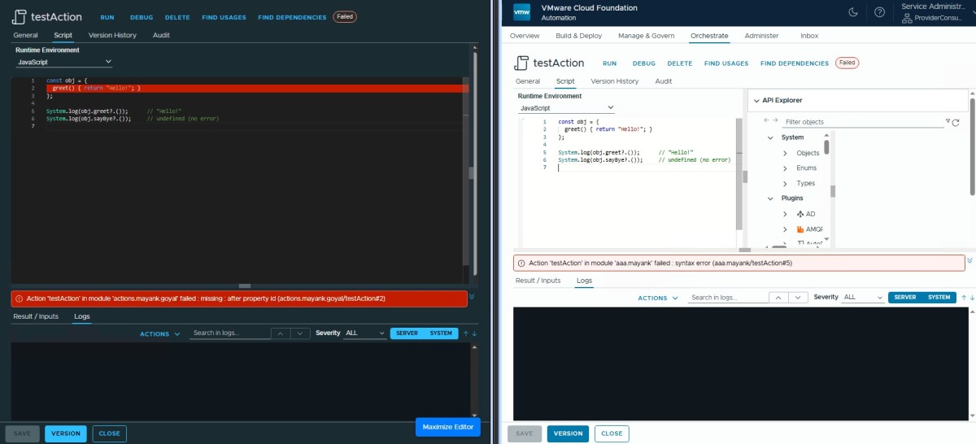The image size is (976, 444).
Task: Open the Orchestrate top navigation tab
Action: 709,36
